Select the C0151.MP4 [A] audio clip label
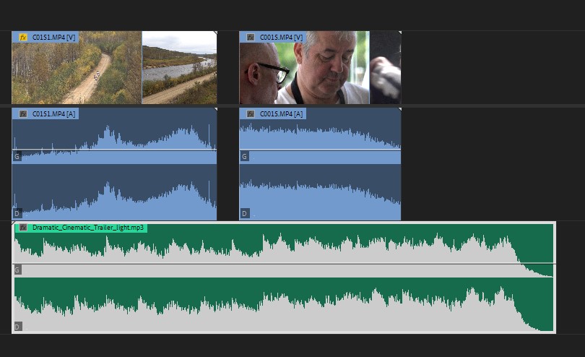 point(53,114)
